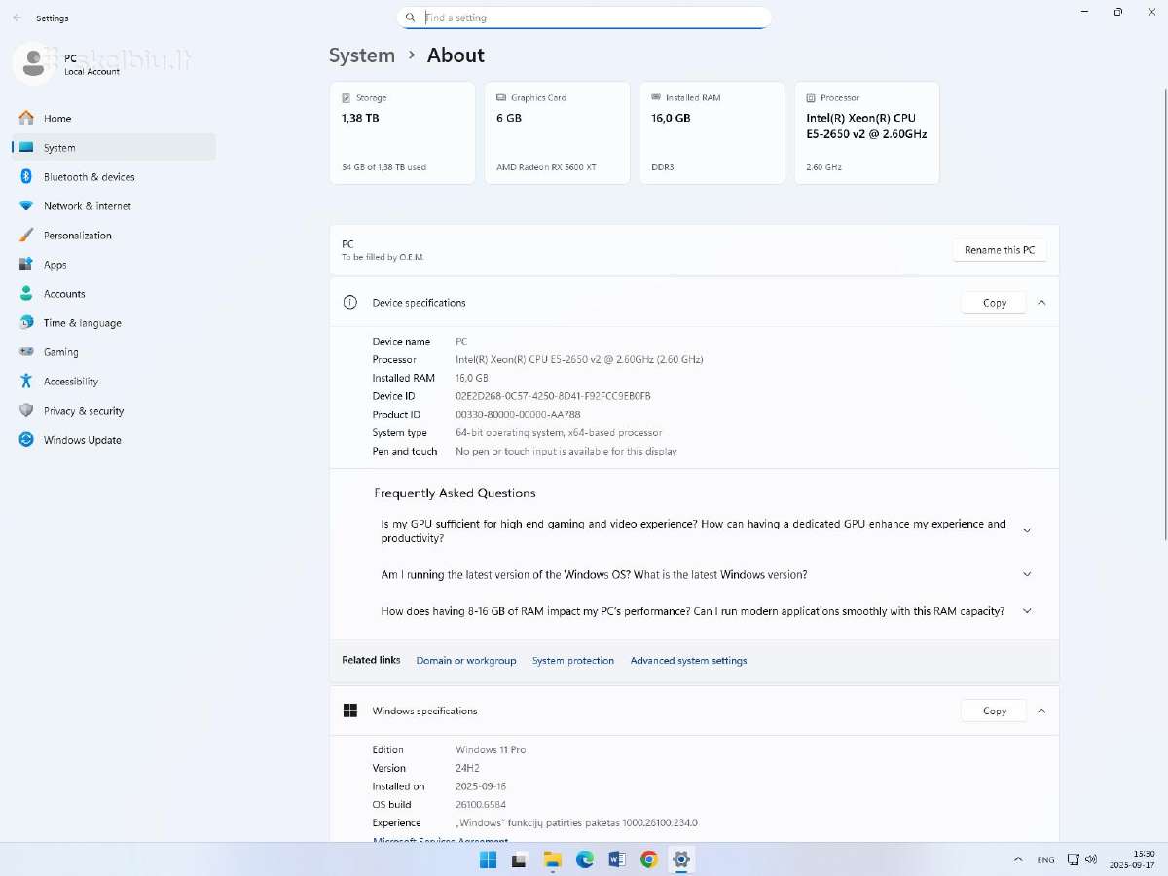Open Microsoft Word from the taskbar
This screenshot has height=876, width=1168.
tap(616, 859)
